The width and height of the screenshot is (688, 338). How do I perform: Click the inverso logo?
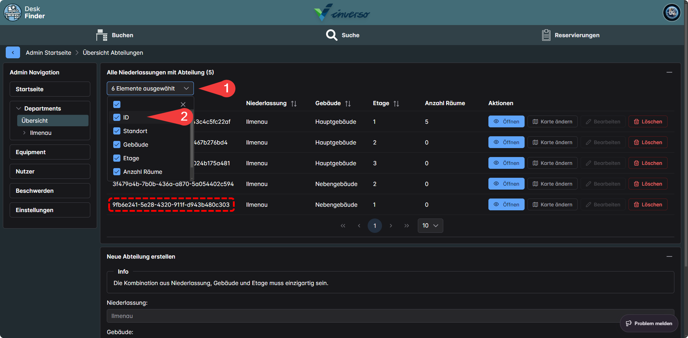pos(342,13)
